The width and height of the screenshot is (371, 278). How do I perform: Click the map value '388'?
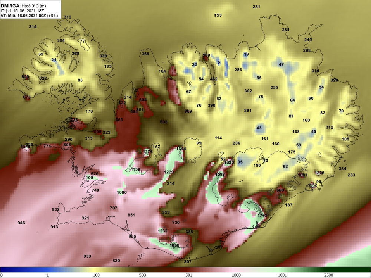coord(189,232)
